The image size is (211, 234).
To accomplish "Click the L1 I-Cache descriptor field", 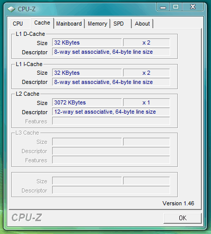I will pyautogui.click(x=111, y=82).
